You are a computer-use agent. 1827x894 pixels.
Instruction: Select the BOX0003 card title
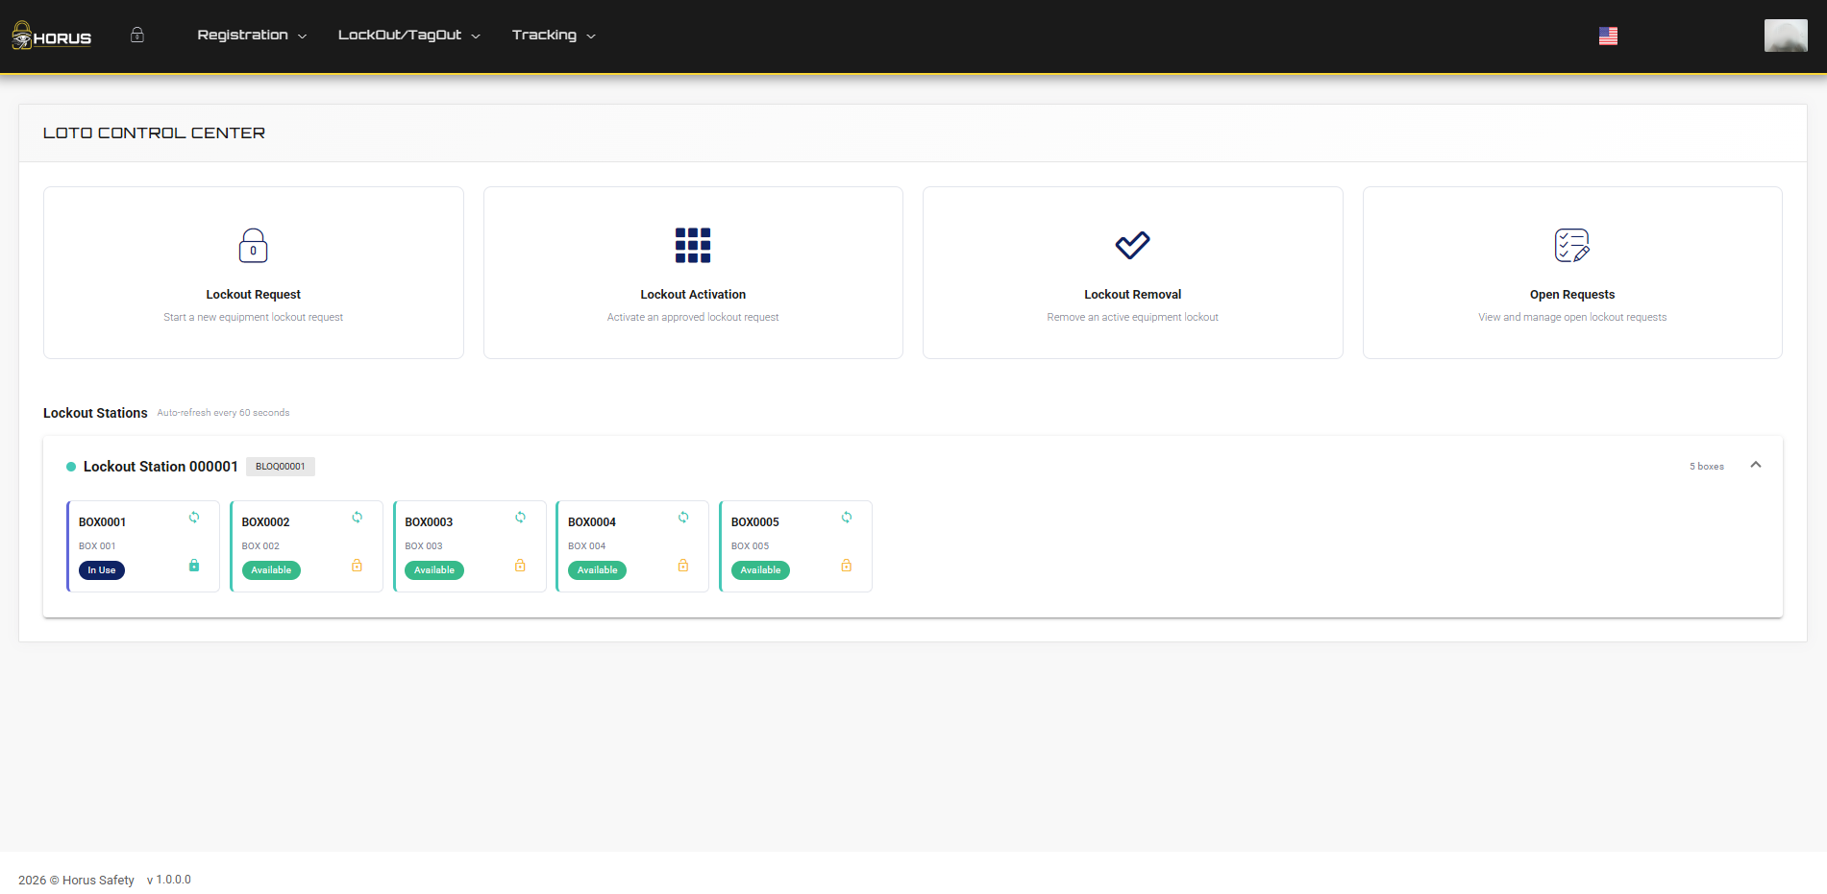[429, 522]
